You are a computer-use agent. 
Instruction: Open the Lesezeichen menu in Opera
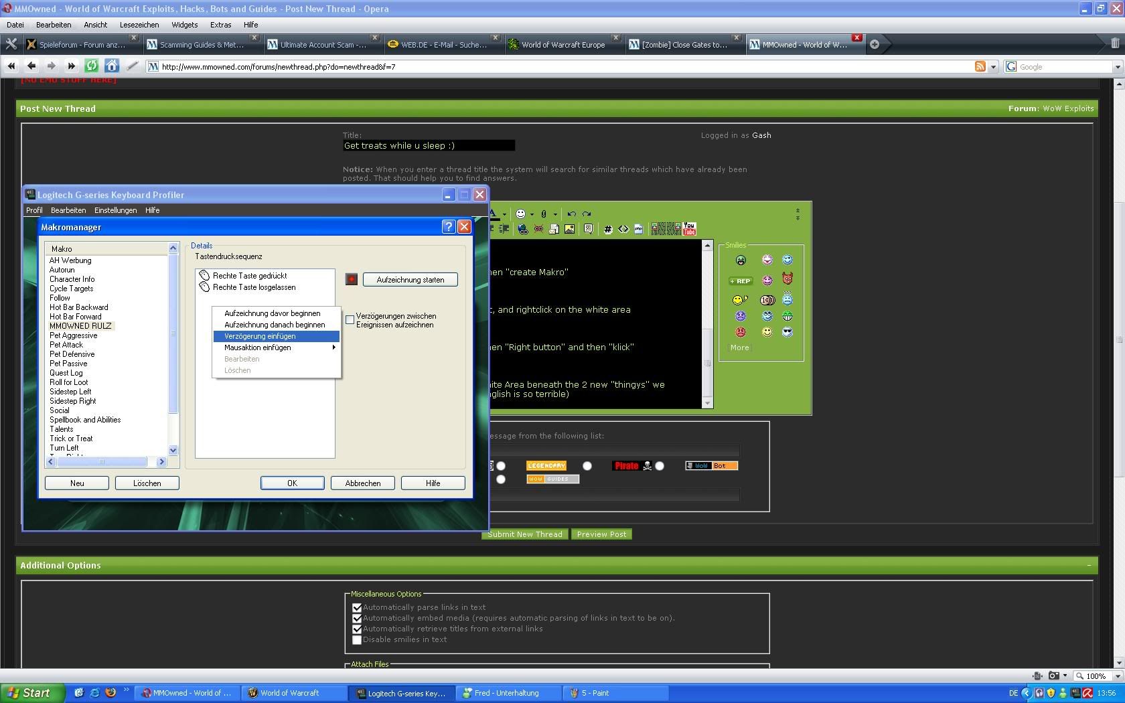(x=139, y=25)
